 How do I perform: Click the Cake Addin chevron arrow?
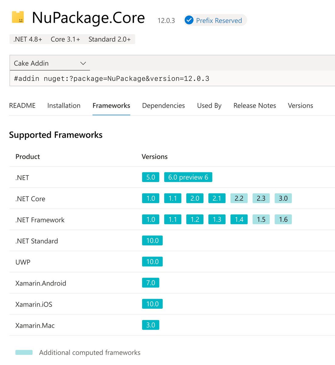[83, 63]
